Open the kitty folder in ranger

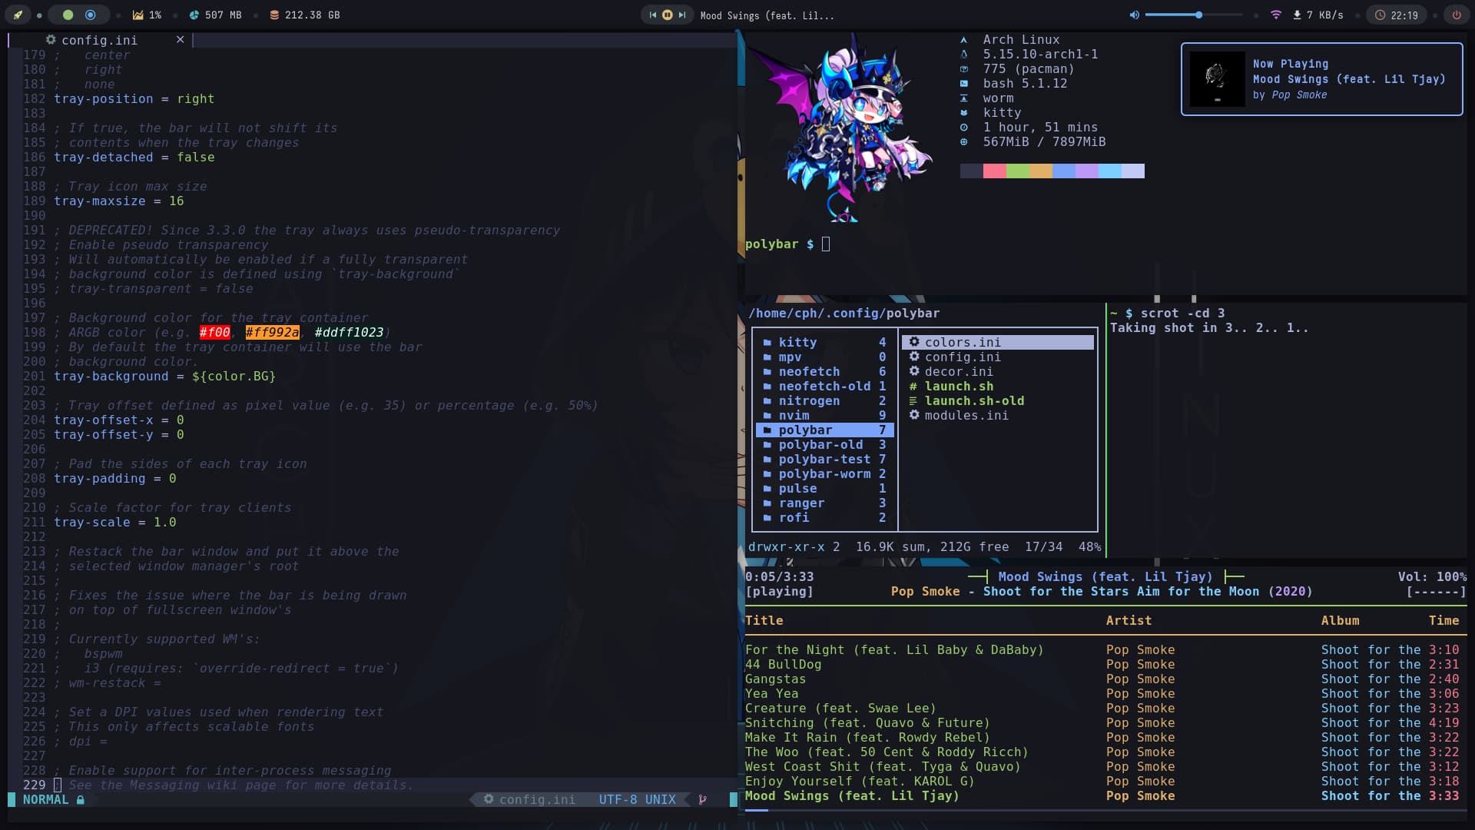824,342
